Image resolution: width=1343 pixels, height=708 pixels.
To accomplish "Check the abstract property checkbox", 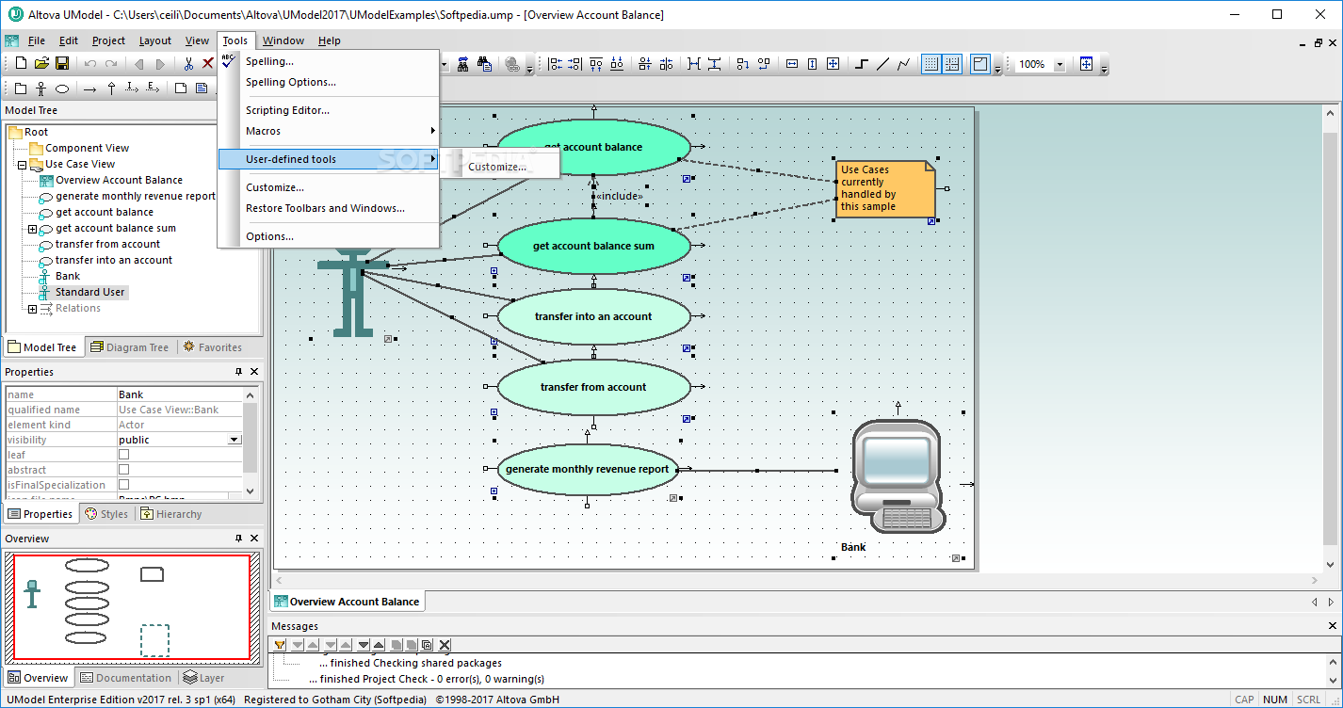I will [123, 470].
